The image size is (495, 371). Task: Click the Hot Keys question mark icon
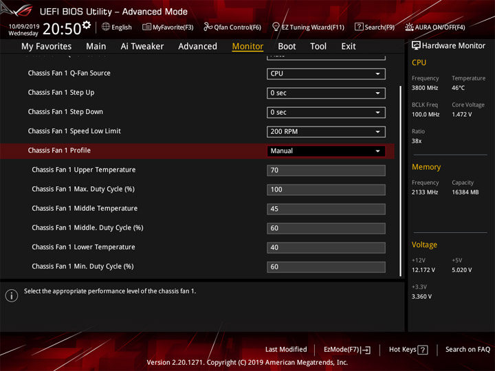coord(423,350)
